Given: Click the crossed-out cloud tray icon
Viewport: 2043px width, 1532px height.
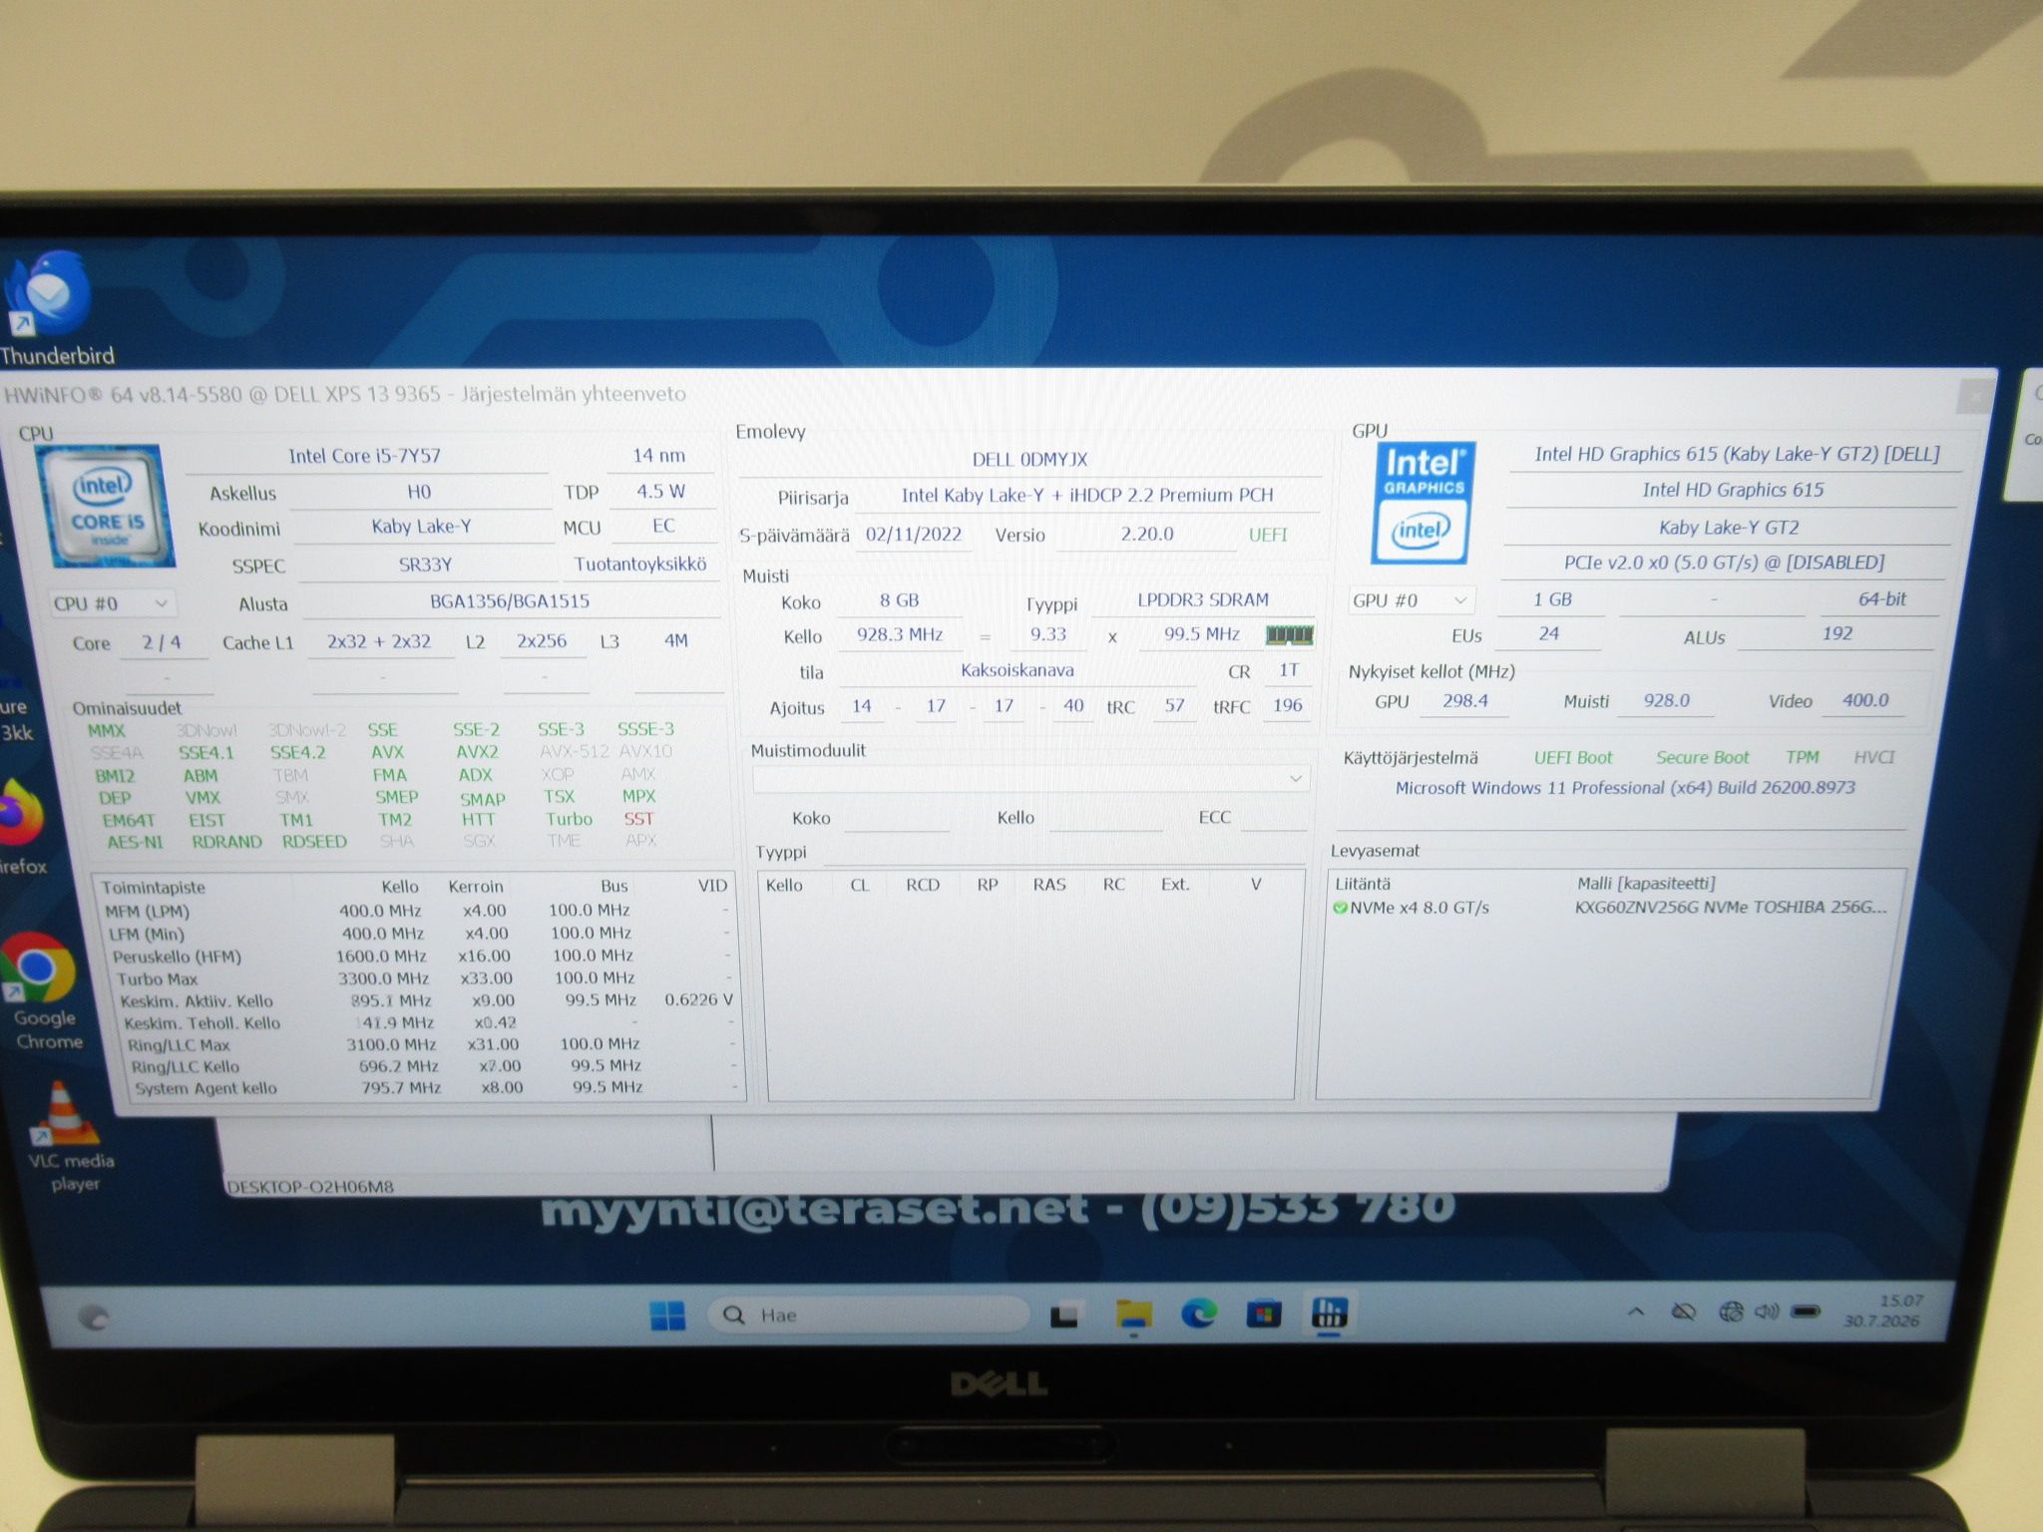Looking at the screenshot, I should point(1684,1312).
